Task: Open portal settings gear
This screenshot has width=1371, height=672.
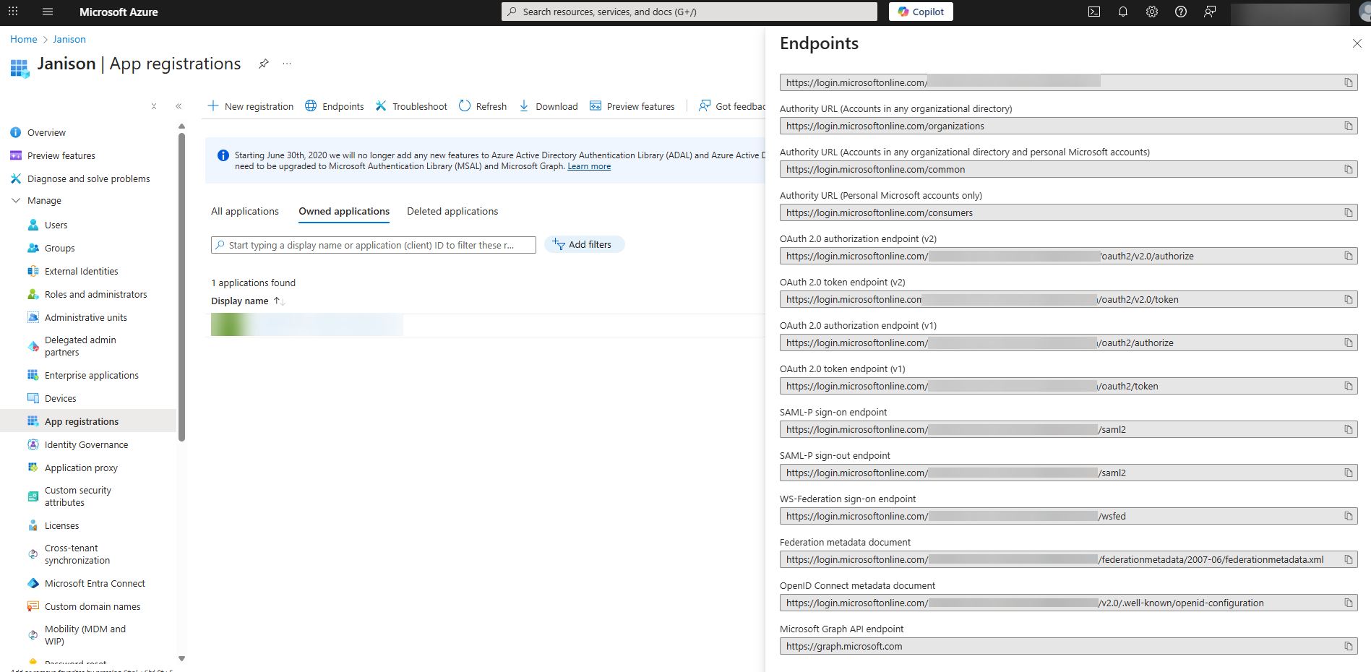Action: 1152,12
